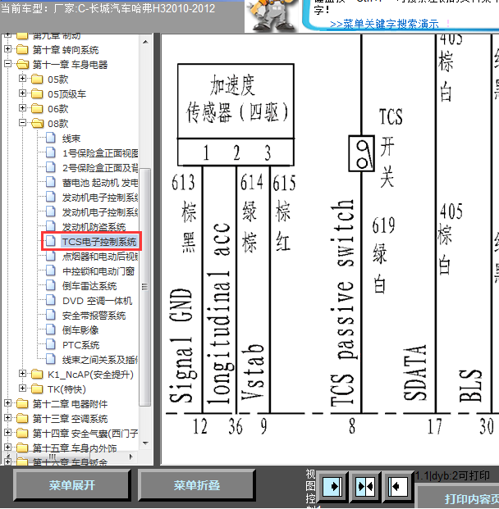Click the 'longitudinal acc' diagram label
This screenshot has height=509, width=499.
219,314
